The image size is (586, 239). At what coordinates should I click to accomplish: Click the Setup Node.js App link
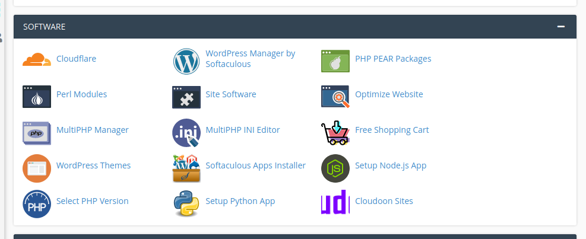tap(391, 165)
